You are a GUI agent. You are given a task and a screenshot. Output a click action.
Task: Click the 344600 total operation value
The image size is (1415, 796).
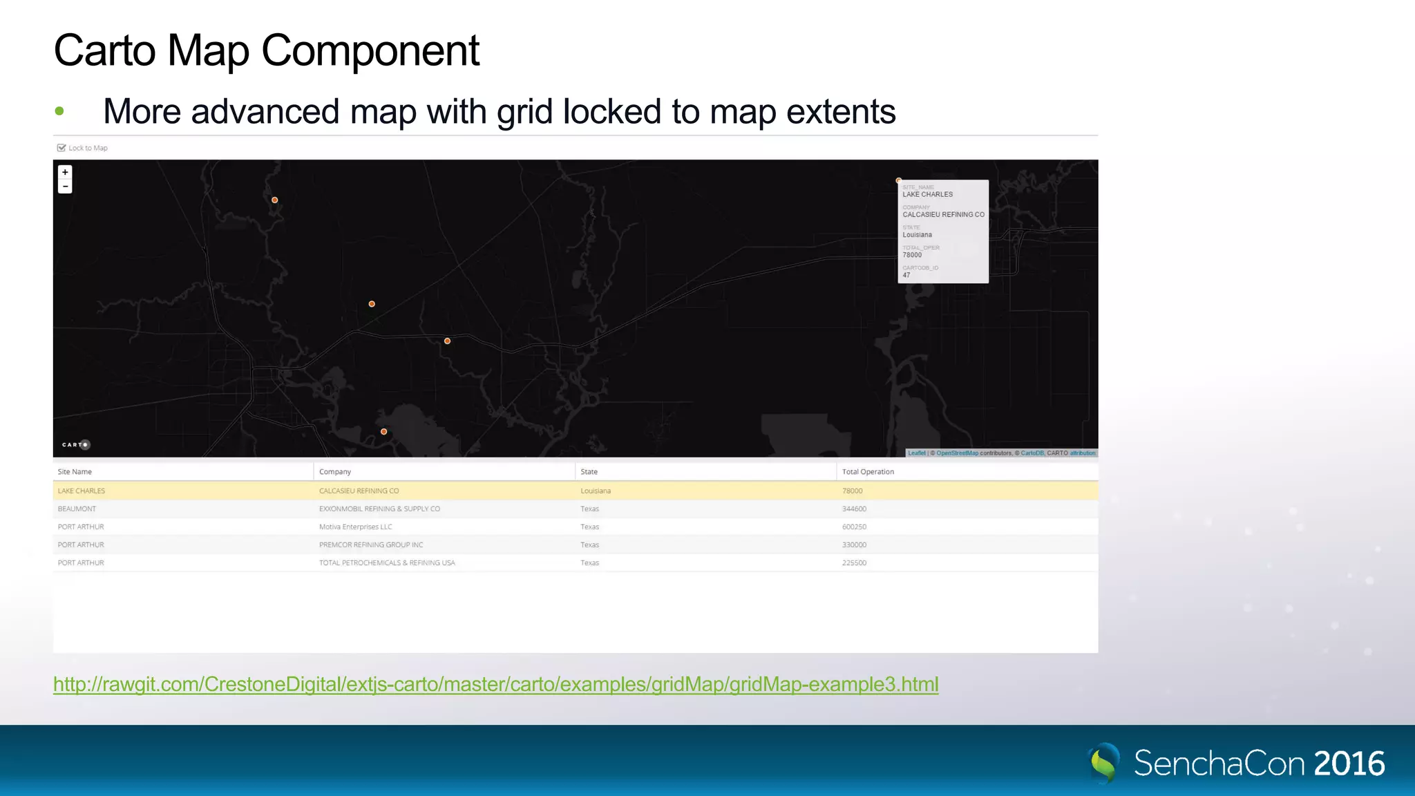pyautogui.click(x=854, y=509)
